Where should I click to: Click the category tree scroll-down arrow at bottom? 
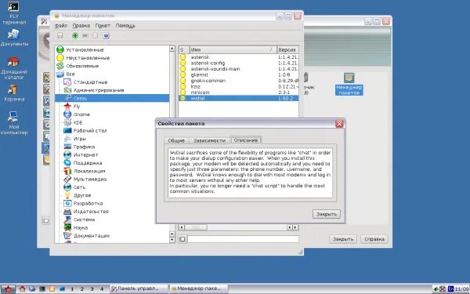(x=172, y=239)
